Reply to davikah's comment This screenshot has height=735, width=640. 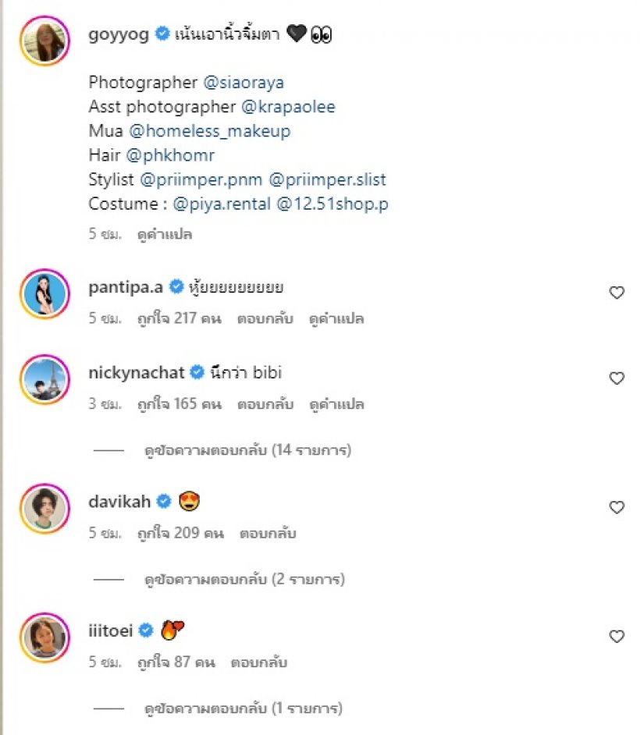[x=268, y=534]
